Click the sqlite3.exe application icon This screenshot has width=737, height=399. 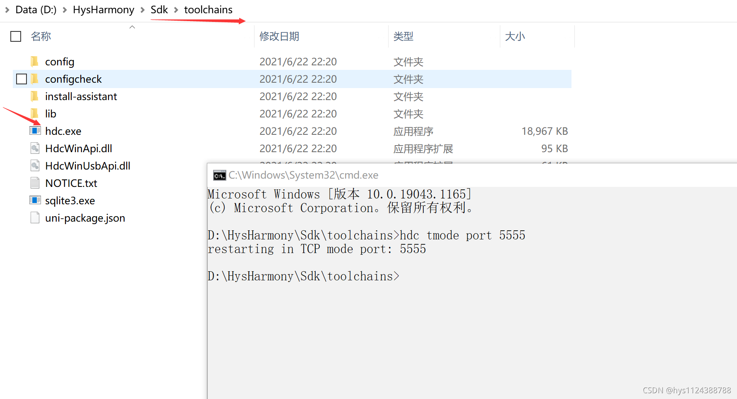35,201
